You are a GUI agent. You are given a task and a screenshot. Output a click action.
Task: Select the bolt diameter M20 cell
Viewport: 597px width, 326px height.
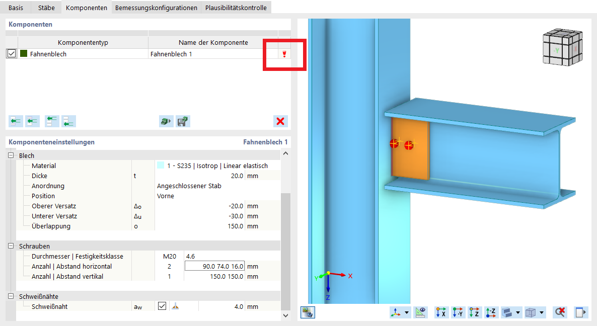170,256
